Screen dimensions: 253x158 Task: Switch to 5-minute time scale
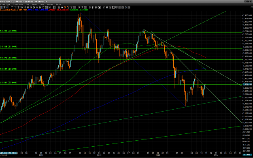coord(18,7)
